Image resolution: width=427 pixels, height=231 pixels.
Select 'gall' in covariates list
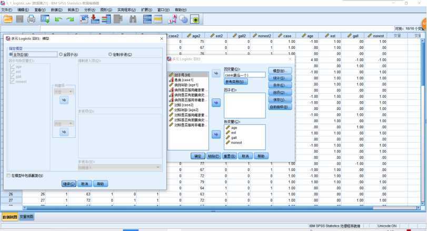(x=234, y=138)
